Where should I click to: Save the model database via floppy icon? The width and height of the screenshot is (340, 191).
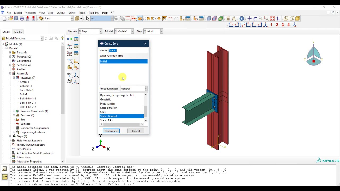pos(16,19)
